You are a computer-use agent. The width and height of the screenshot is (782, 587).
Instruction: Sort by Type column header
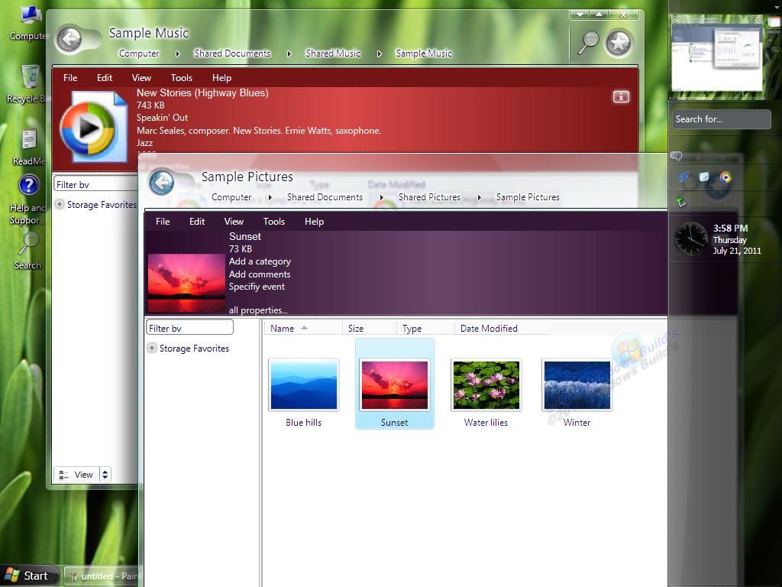coord(425,329)
